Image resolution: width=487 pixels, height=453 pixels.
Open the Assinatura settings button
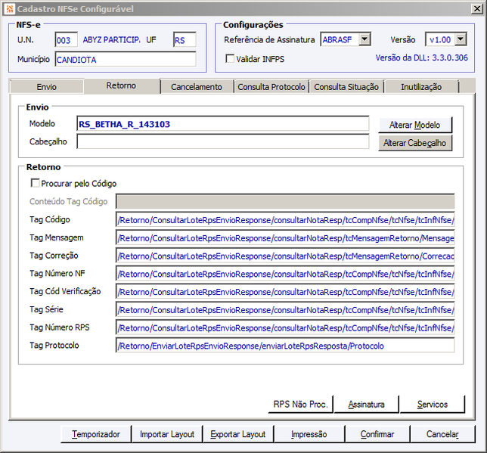pos(367,404)
